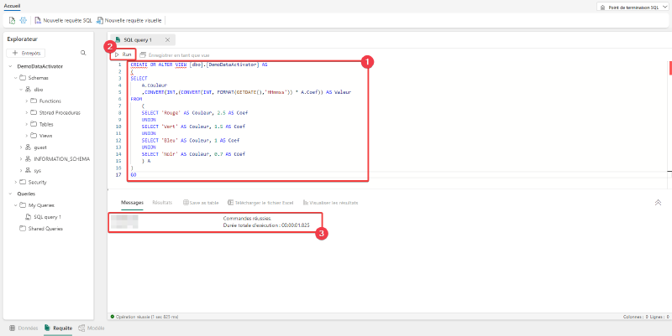Click the My Queries folder icon
Image resolution: width=672 pixels, height=336 pixels.
click(x=23, y=205)
